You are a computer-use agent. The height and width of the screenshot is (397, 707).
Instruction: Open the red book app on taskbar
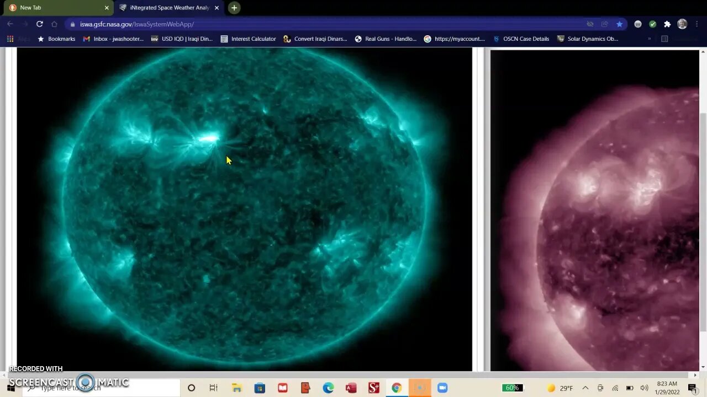(283, 388)
